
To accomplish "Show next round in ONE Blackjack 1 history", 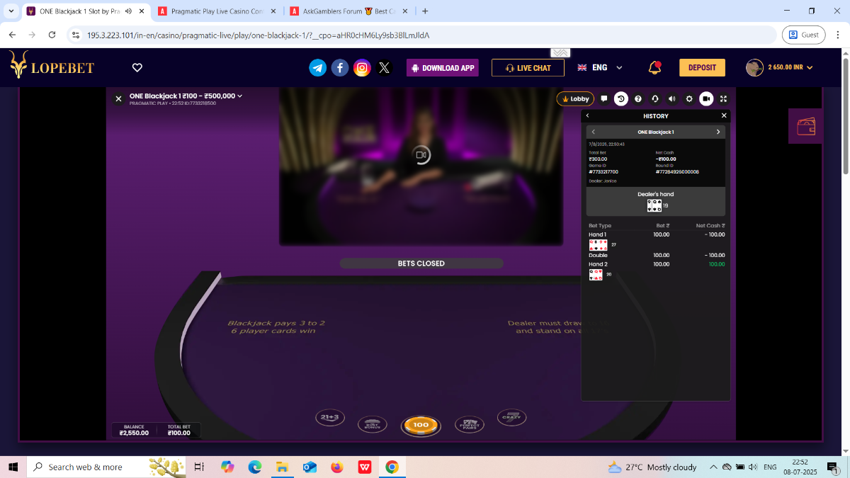I will pos(718,132).
